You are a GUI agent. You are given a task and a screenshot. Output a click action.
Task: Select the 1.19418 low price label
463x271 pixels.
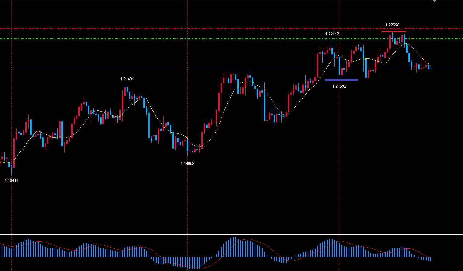[x=11, y=181]
